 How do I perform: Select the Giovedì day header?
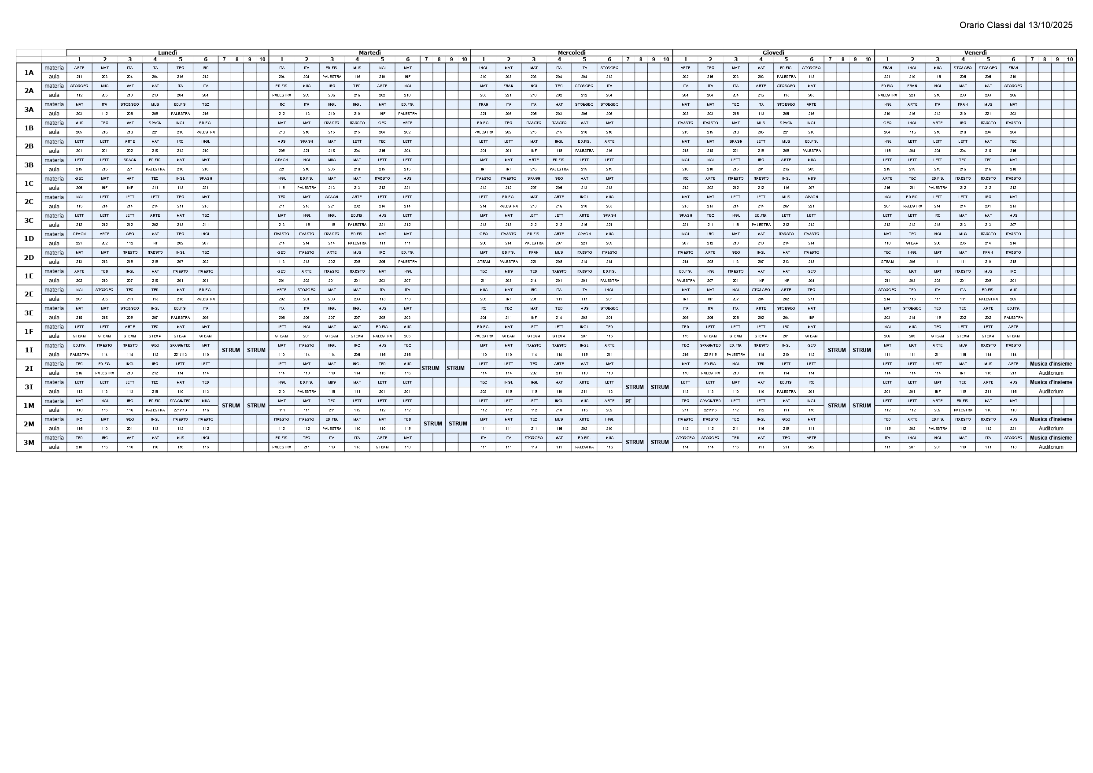coord(773,53)
